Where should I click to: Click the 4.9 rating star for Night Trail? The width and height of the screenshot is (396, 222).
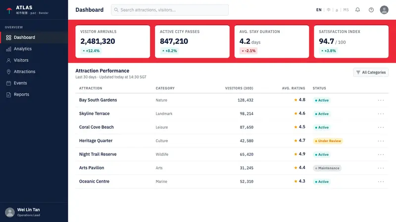(x=296, y=154)
